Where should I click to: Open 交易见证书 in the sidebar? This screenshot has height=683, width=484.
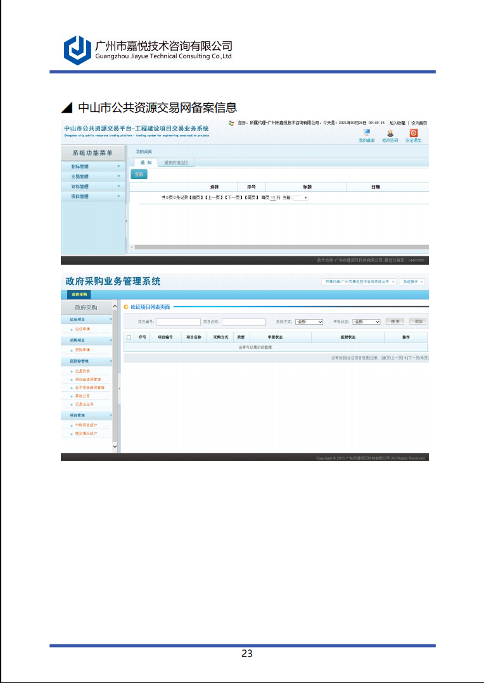coord(84,404)
